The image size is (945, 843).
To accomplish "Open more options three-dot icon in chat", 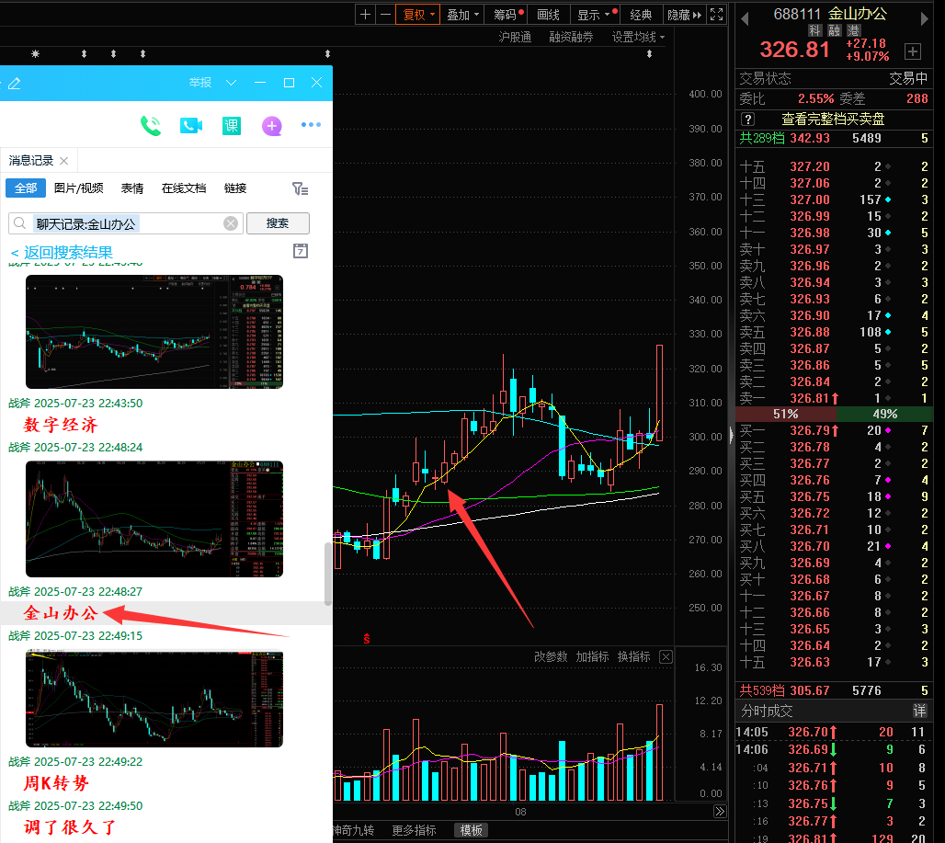I will [x=311, y=125].
